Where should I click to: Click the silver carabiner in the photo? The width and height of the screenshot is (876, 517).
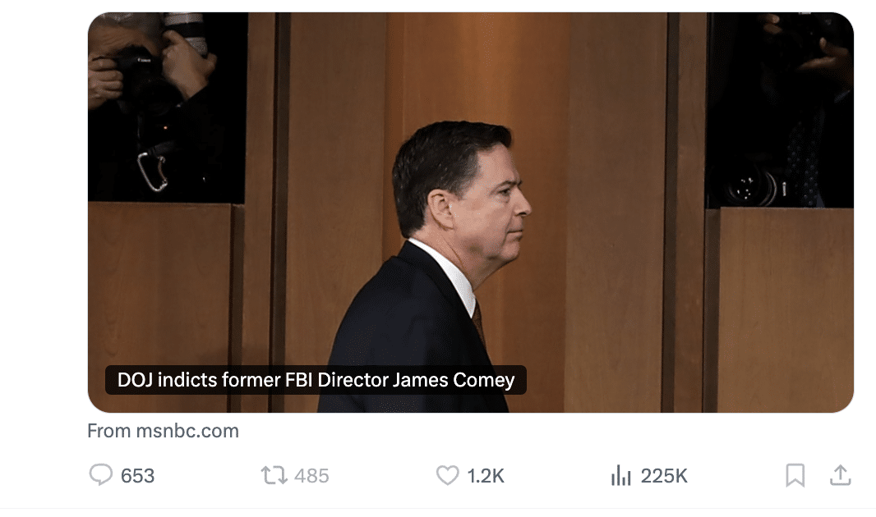pos(153,170)
